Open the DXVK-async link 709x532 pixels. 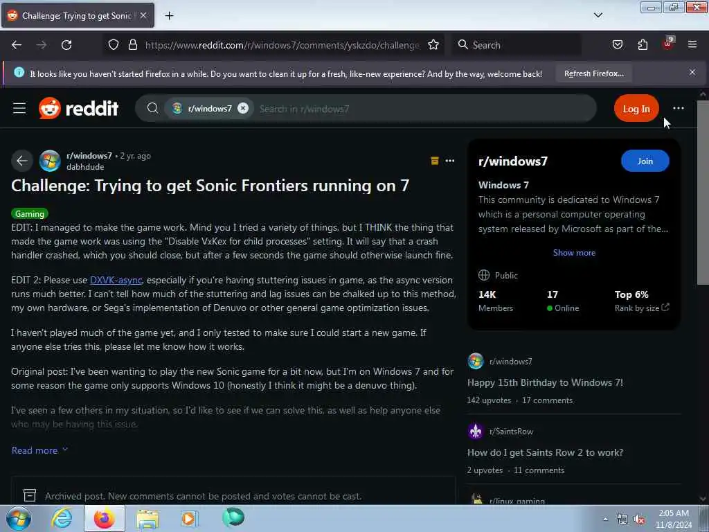(116, 280)
